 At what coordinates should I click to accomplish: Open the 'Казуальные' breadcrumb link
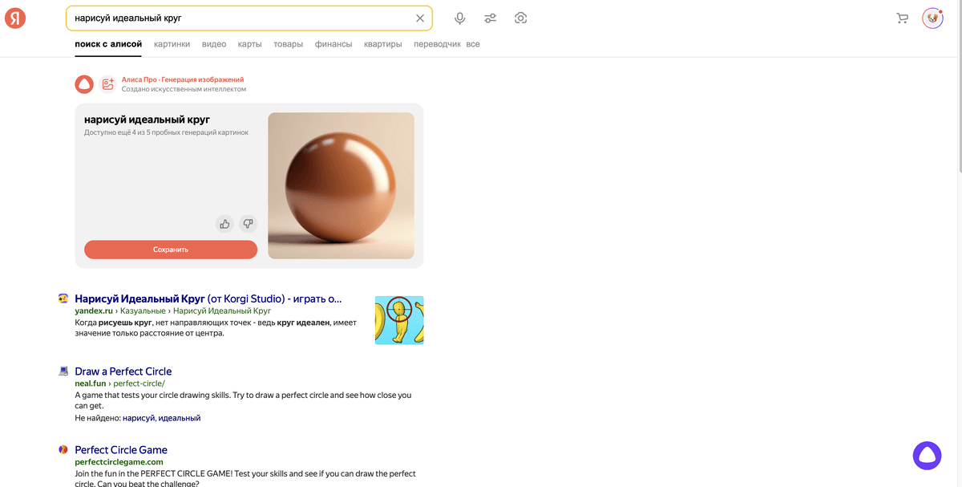tap(143, 310)
